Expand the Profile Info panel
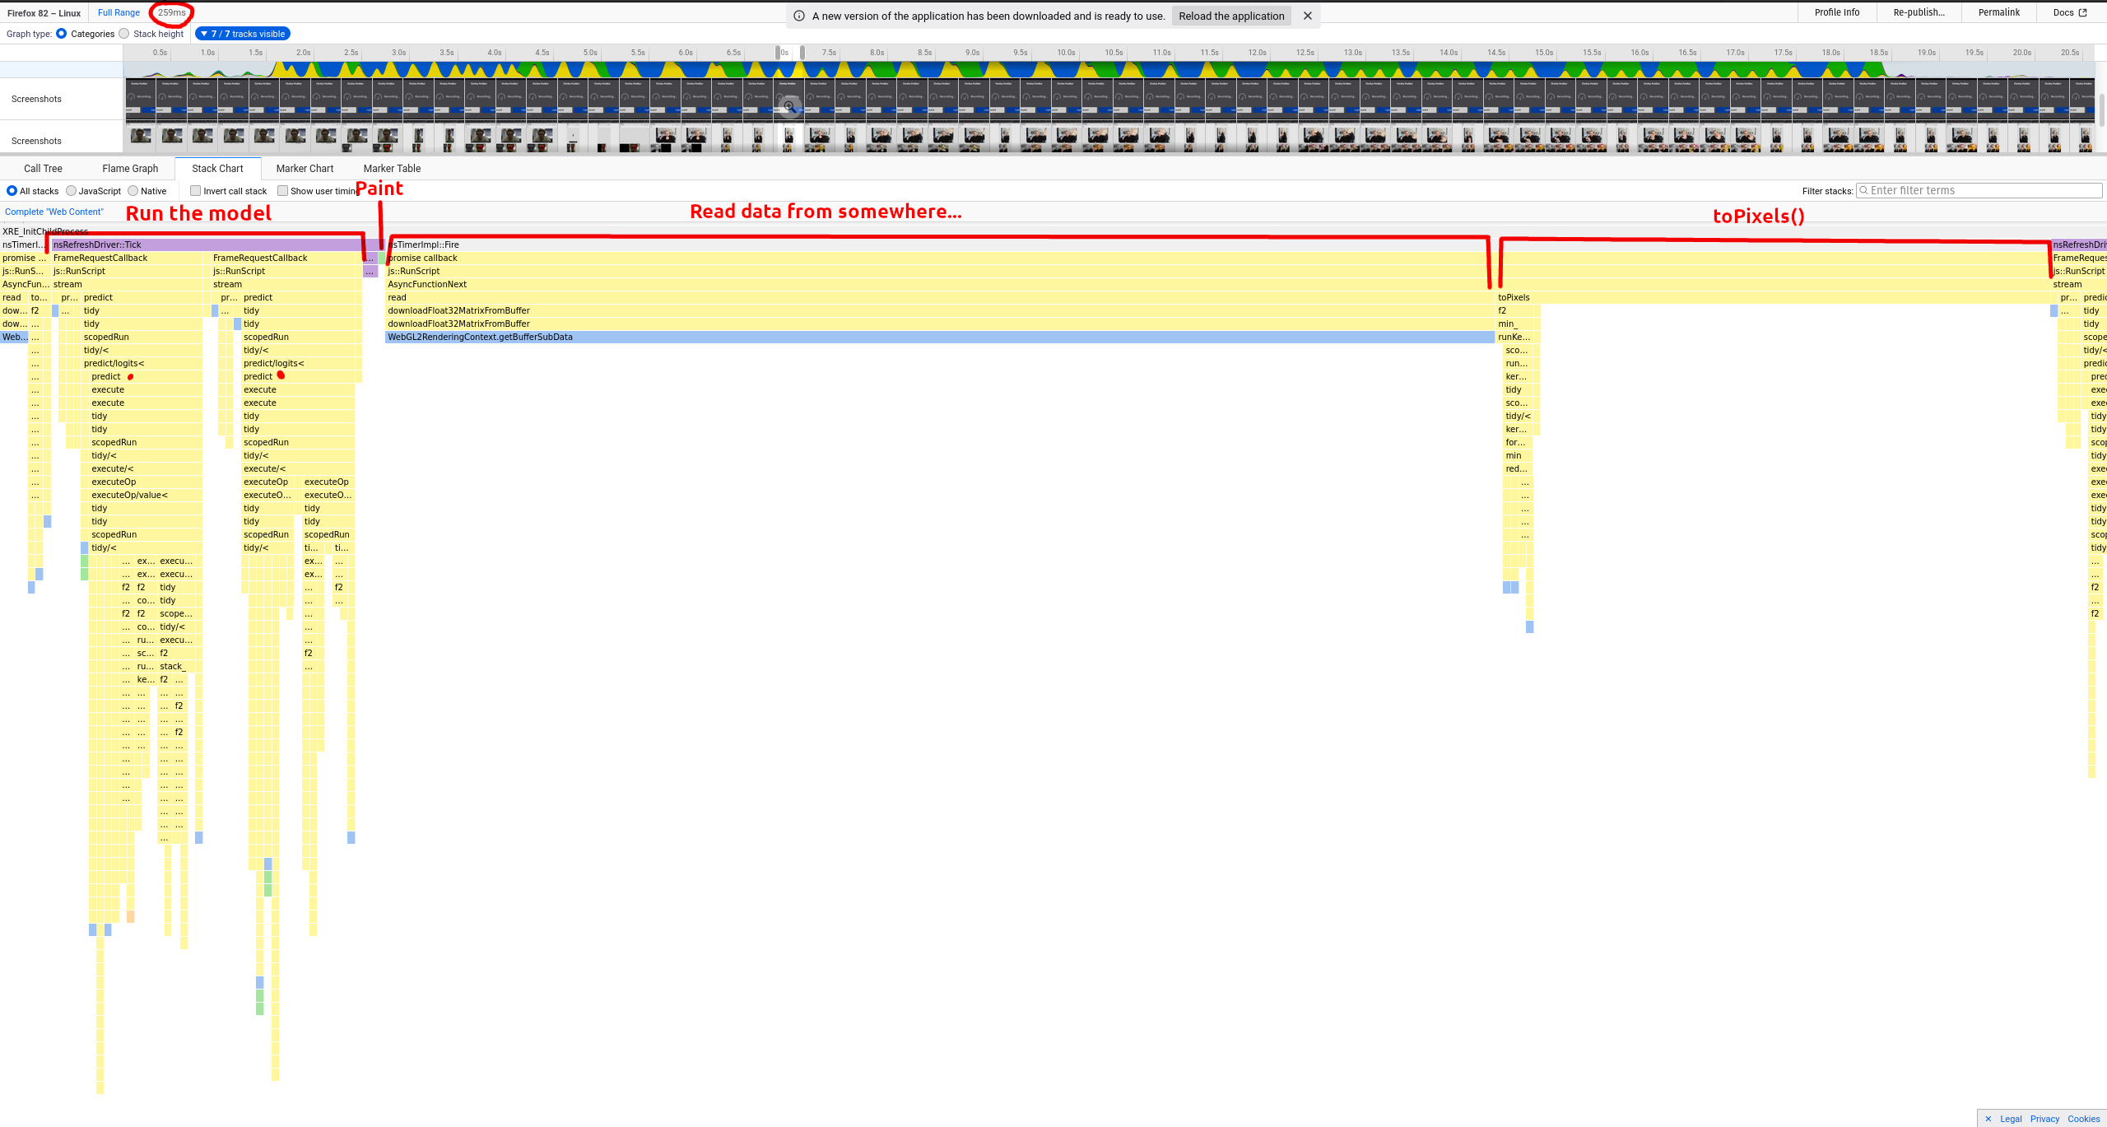2107x1127 pixels. pos(1836,12)
